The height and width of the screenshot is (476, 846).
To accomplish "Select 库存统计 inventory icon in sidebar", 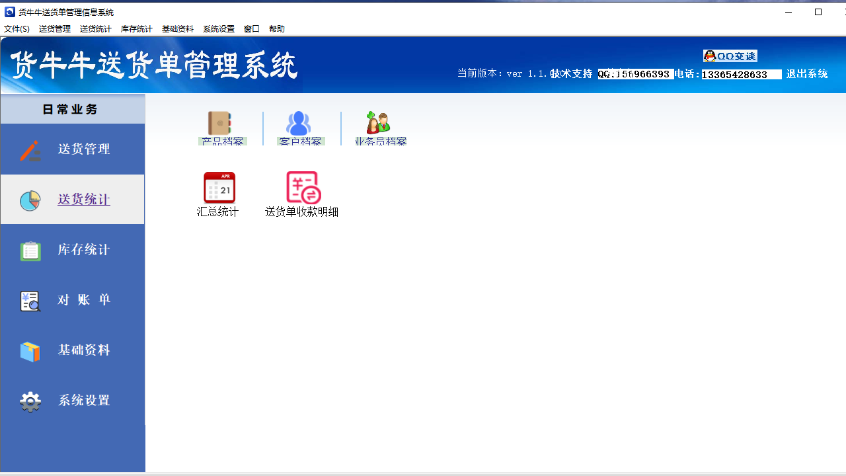I will click(30, 249).
